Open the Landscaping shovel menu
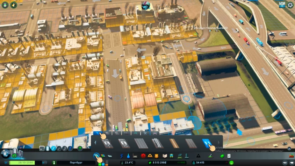The image size is (295, 166). [210, 156]
